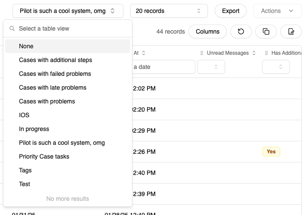307x215 pixels.
Task: Select 'Priority Case tasks' view
Action: 68,156
